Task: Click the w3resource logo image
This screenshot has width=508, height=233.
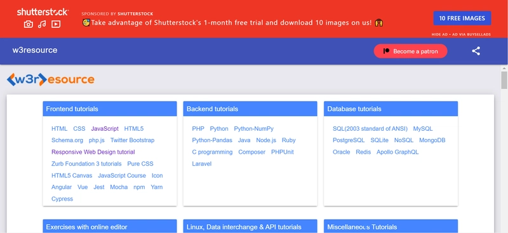Action: tap(51, 79)
